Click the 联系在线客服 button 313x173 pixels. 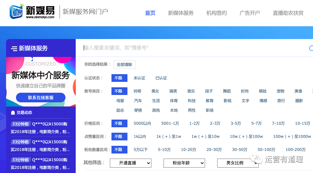[41, 98]
